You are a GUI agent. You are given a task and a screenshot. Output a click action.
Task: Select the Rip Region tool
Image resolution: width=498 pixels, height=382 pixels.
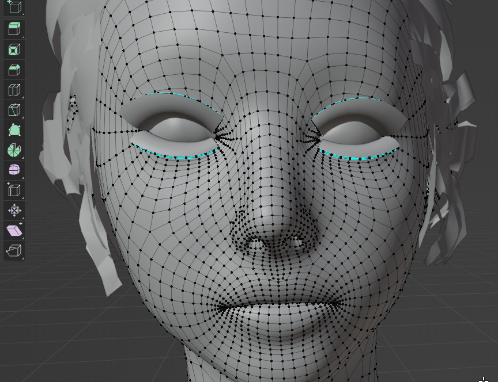coord(14,250)
